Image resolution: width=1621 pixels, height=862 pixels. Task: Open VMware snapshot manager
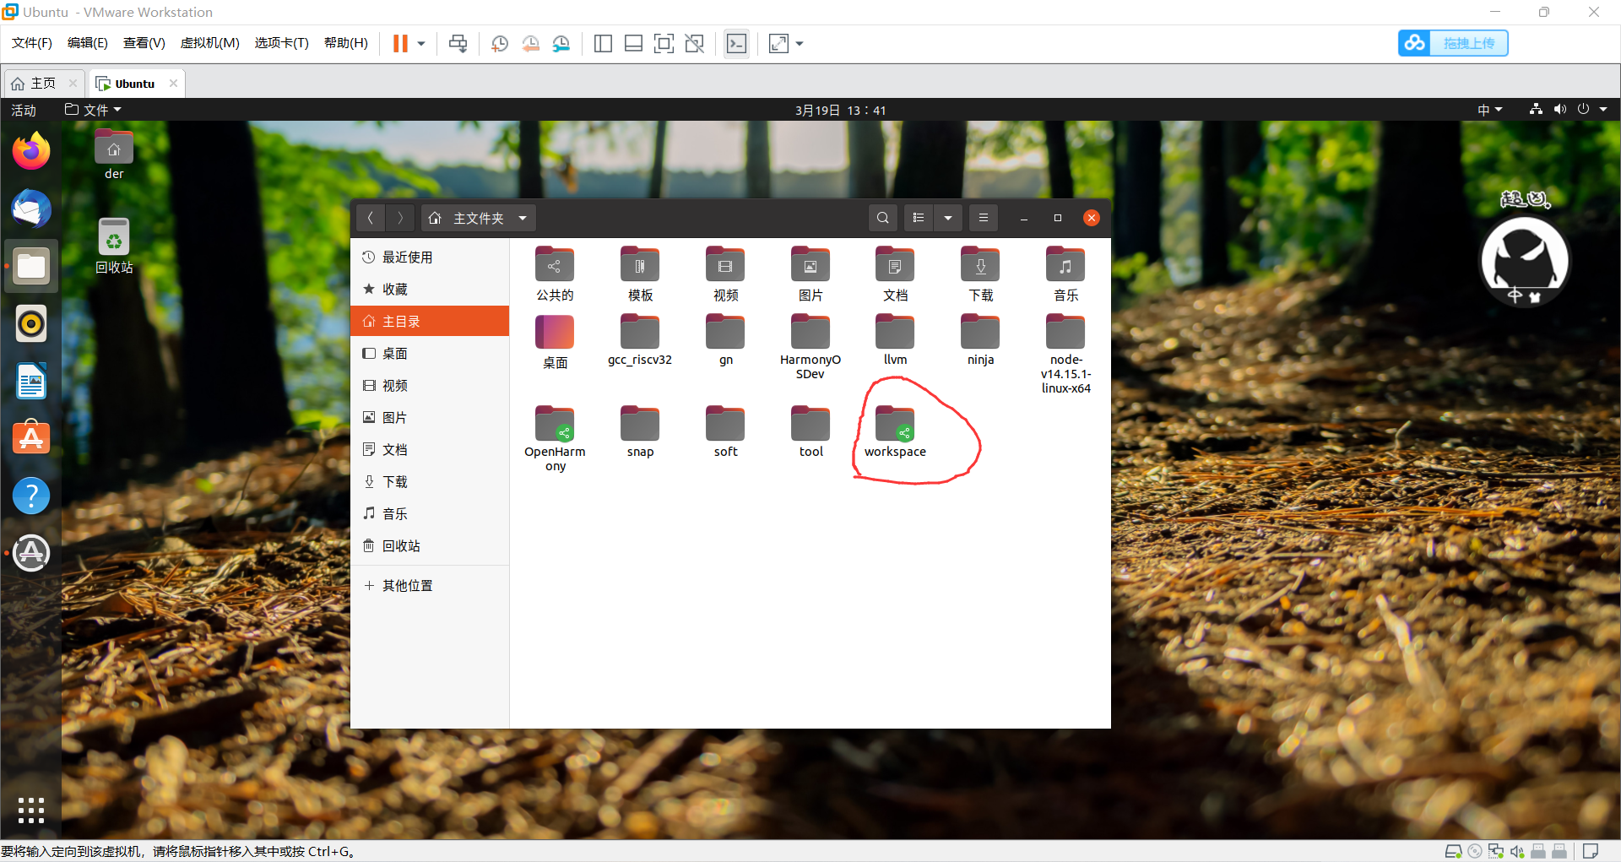coord(561,44)
